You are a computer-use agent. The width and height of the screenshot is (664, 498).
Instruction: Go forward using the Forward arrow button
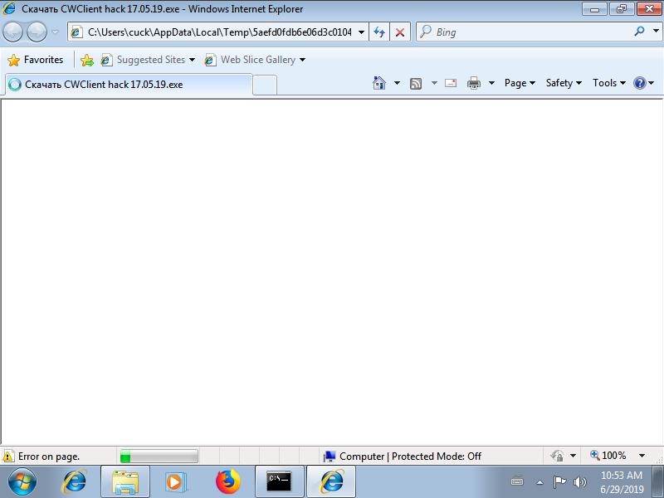[x=37, y=32]
